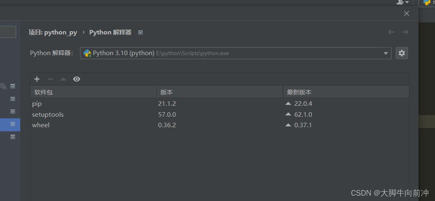Click the back navigation arrow

[x=392, y=32]
